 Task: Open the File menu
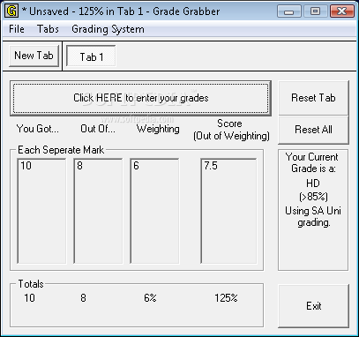17,29
